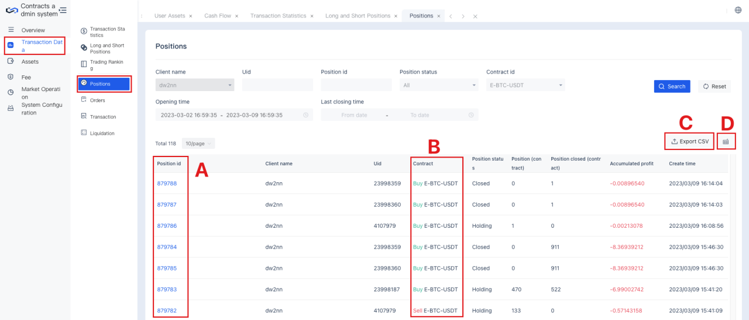This screenshot has width=749, height=320.
Task: Open Contract id dropdown E-BTC-USDT
Action: point(525,85)
